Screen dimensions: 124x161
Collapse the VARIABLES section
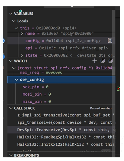coord(11,14)
